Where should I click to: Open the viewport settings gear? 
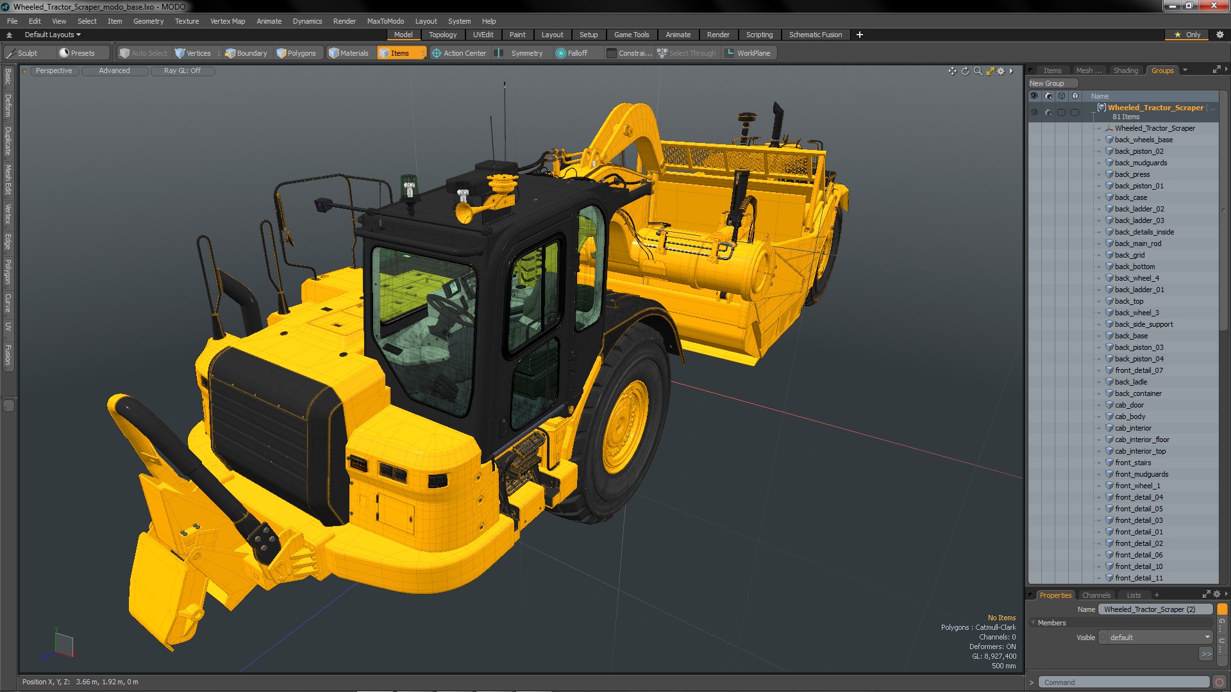pos(1001,71)
